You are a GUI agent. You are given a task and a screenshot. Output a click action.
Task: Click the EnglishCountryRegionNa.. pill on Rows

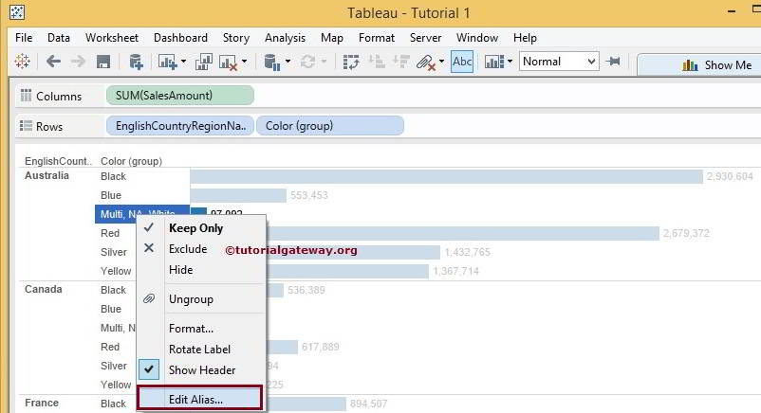(x=180, y=126)
